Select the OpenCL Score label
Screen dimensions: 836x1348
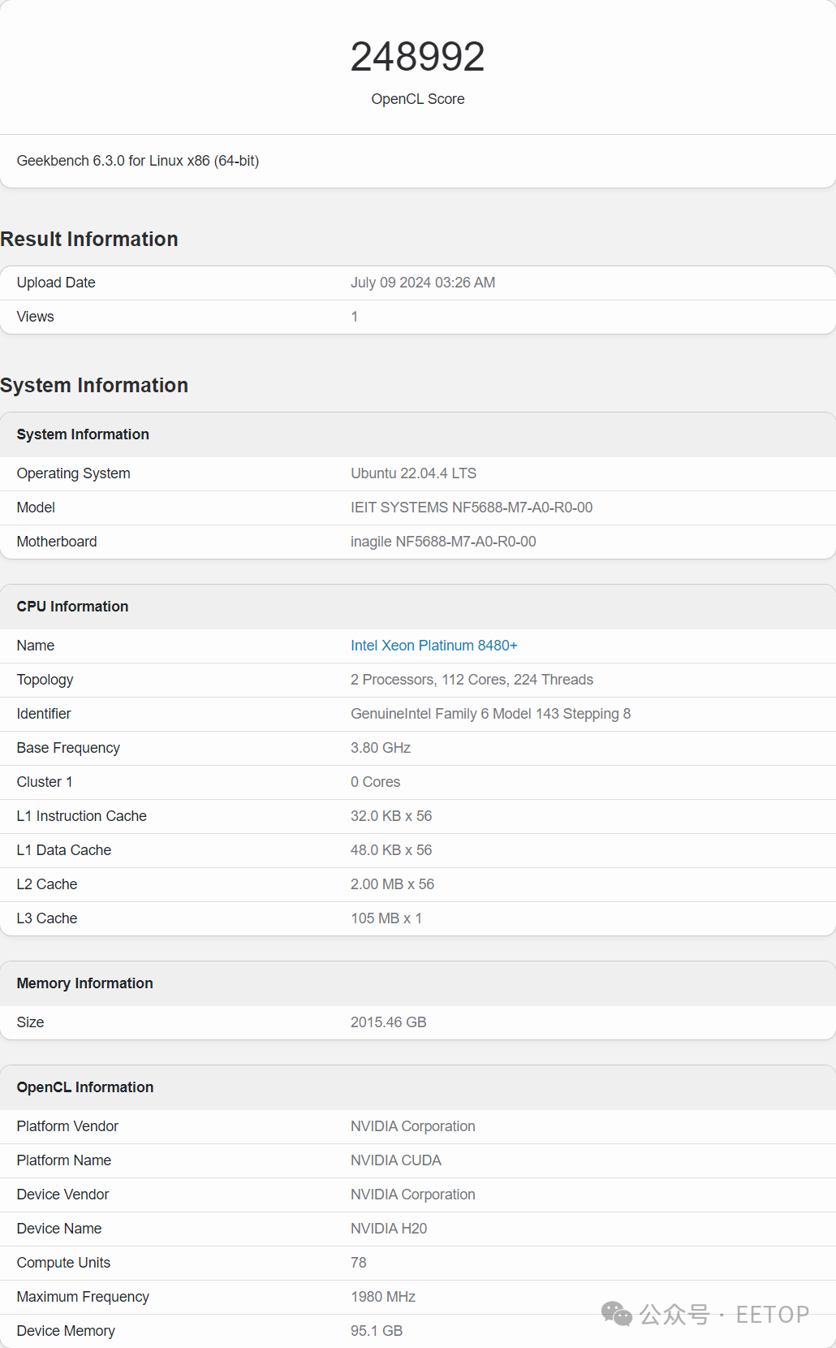tap(418, 99)
